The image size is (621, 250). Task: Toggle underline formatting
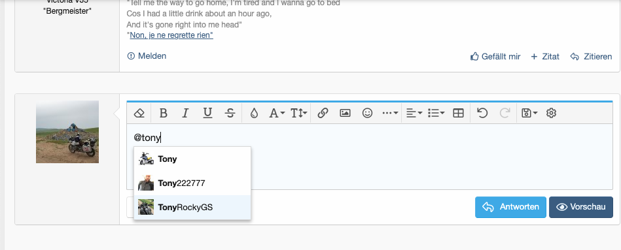click(x=207, y=114)
